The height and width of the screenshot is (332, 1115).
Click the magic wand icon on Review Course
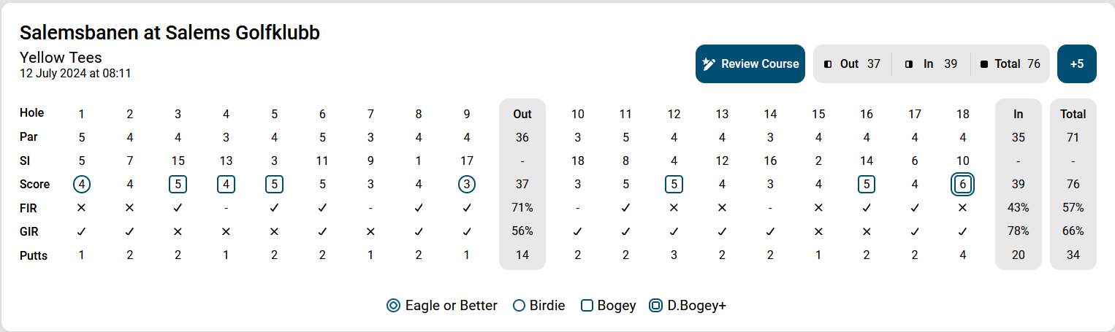[708, 64]
